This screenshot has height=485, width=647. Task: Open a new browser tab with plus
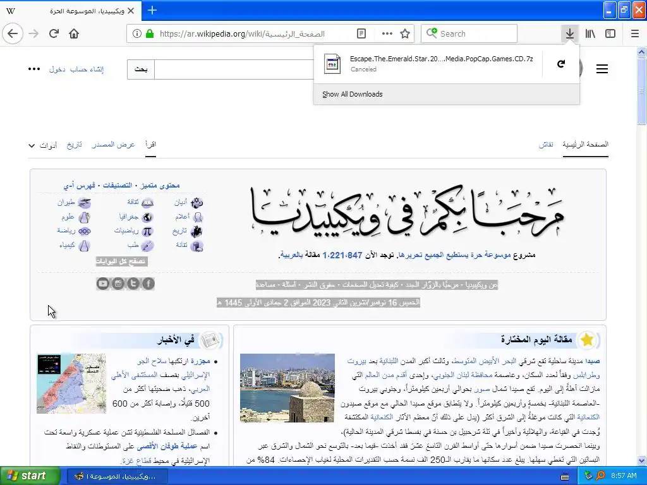click(152, 10)
